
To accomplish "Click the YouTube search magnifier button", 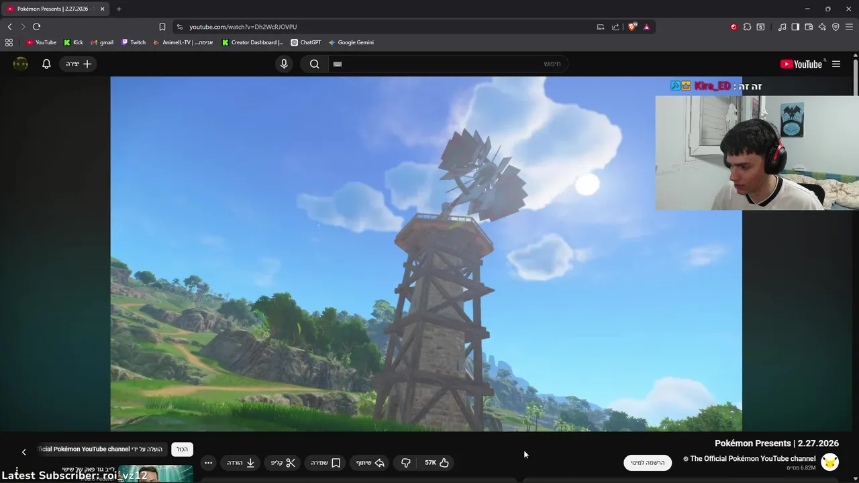I will click(314, 64).
